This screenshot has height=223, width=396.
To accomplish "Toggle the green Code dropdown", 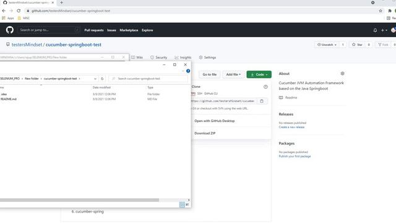I will 259,74.
